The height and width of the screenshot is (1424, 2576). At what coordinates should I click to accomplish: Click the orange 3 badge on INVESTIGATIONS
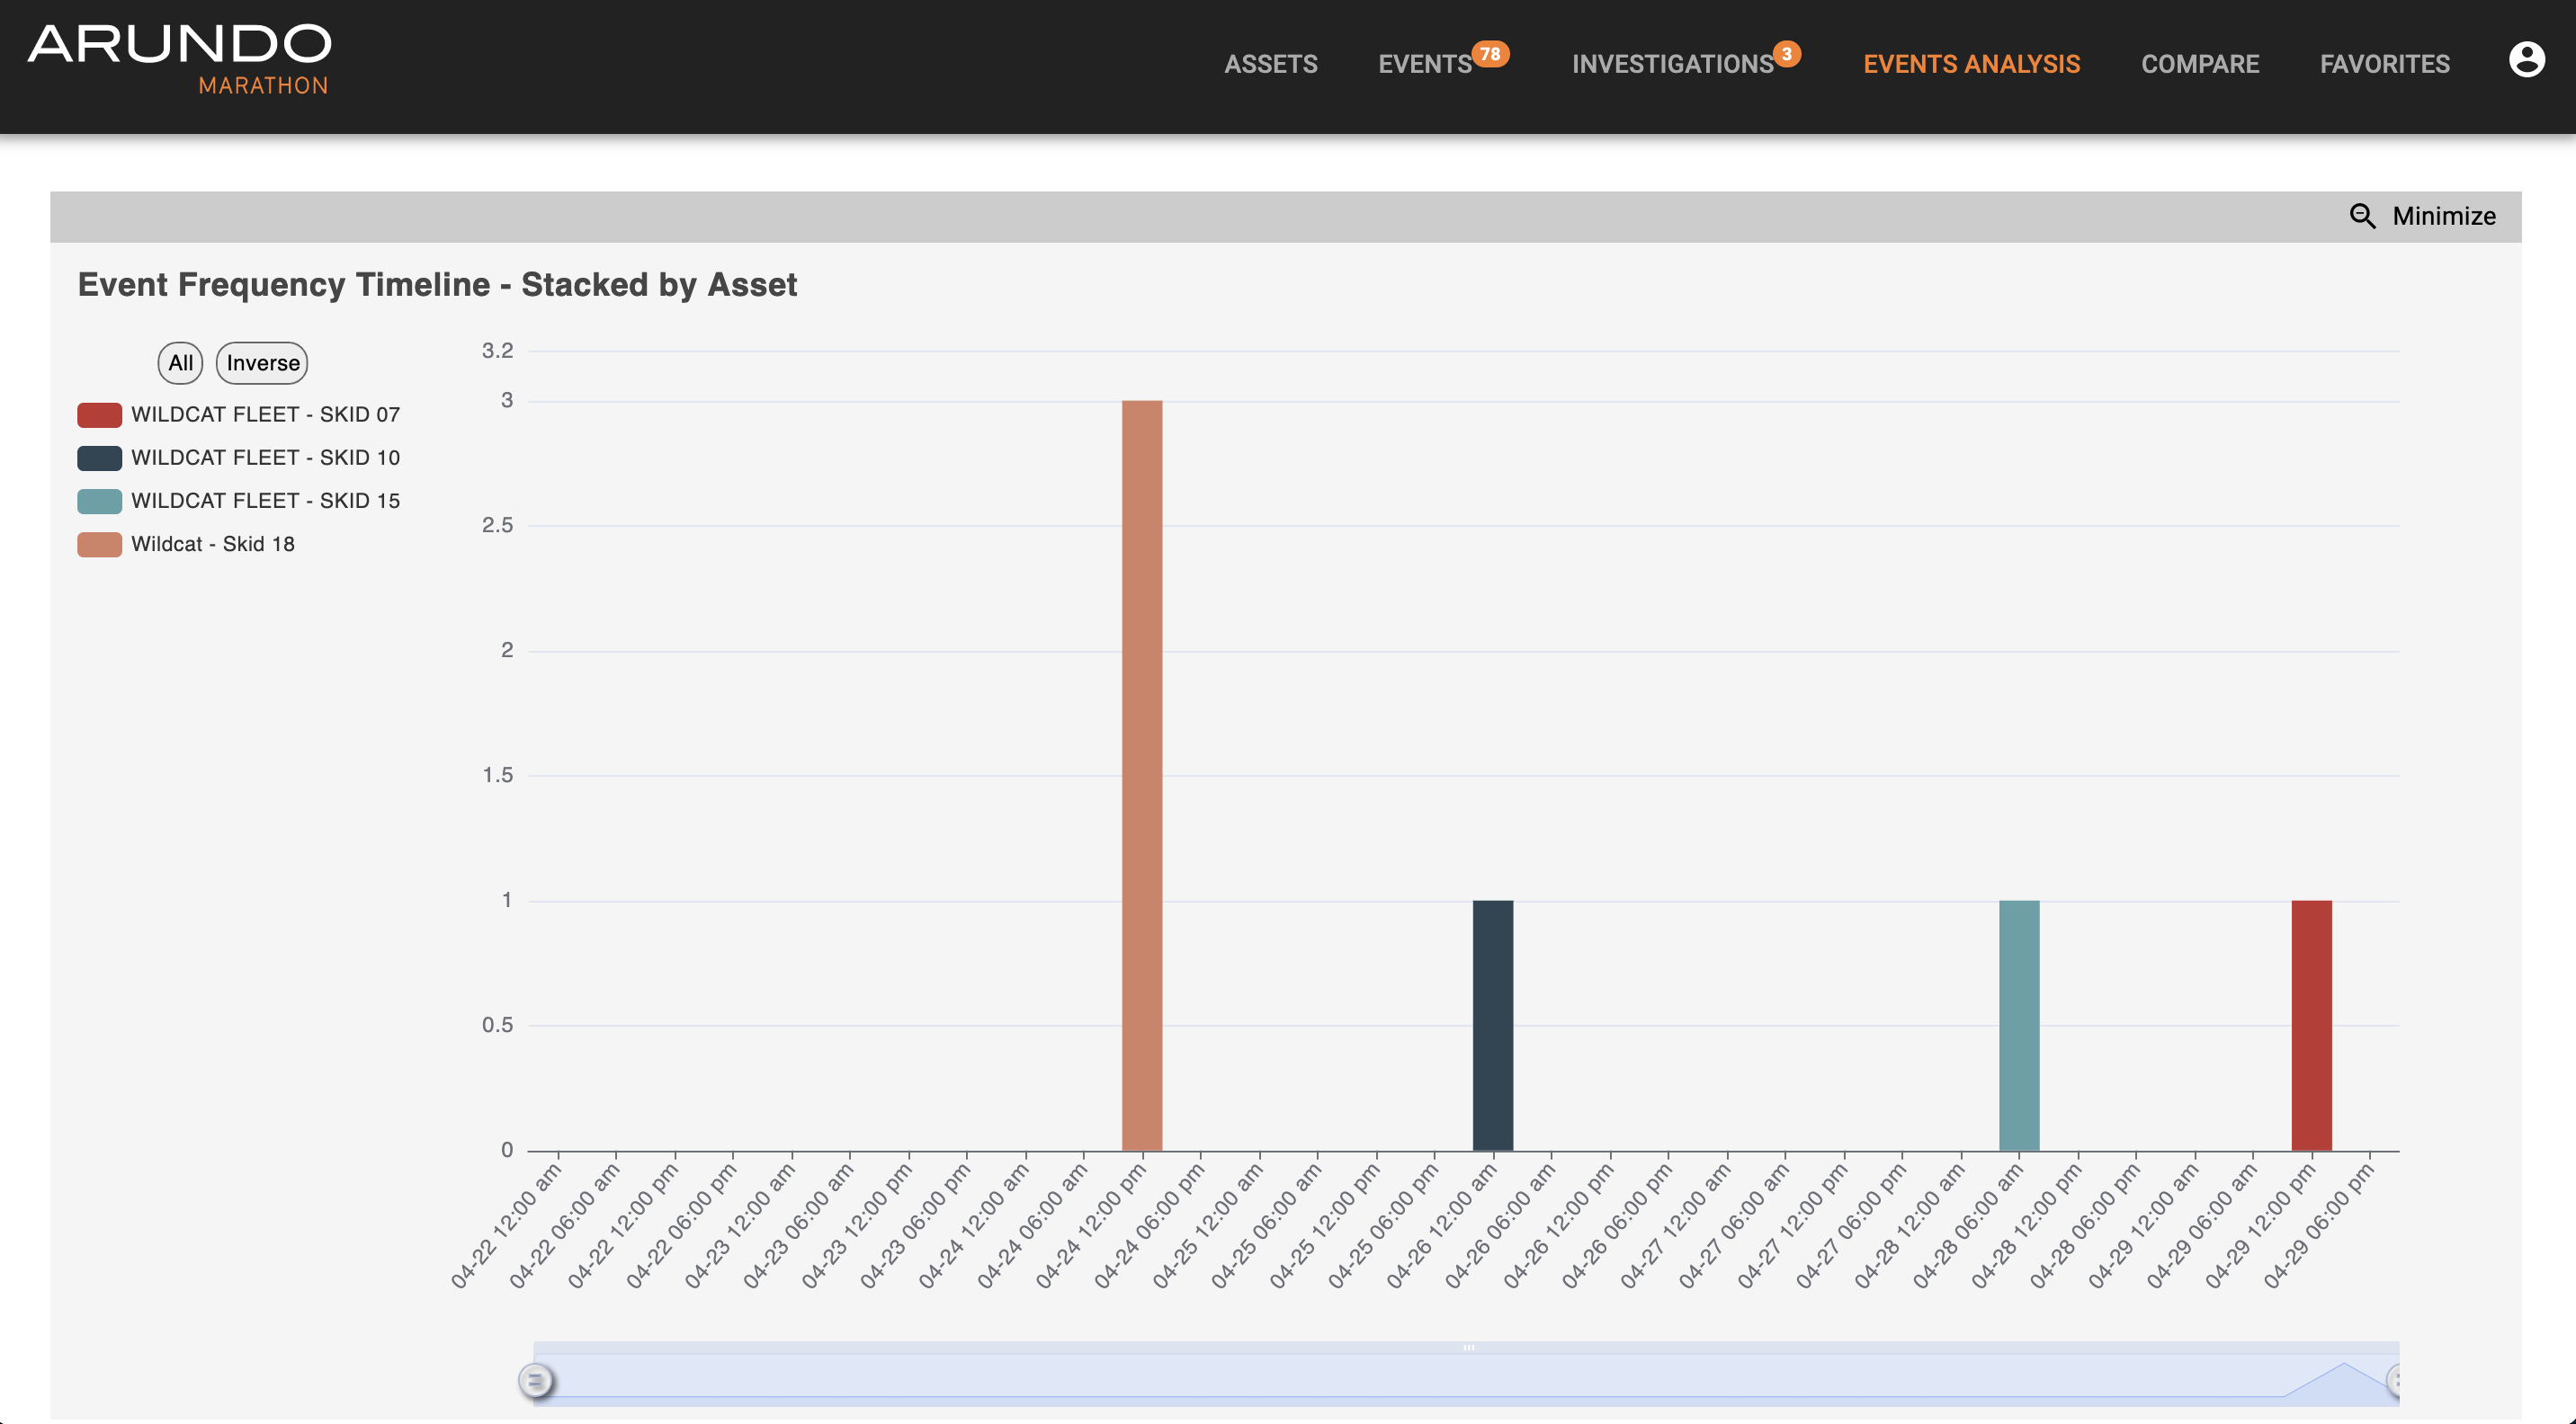pyautogui.click(x=1787, y=53)
